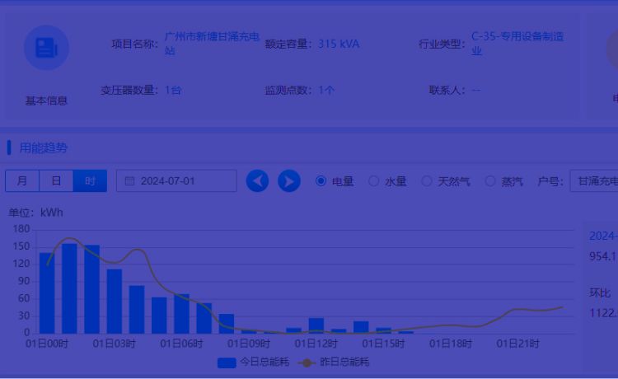Image resolution: width=618 pixels, height=379 pixels.
Task: Click rated capacity value 315 kVA
Action: (x=339, y=44)
